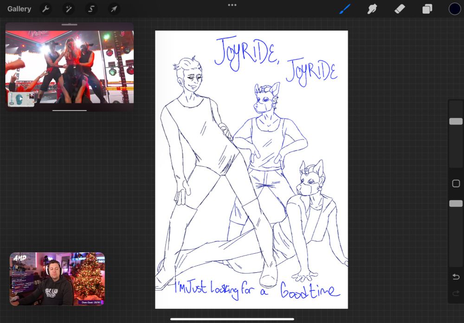
Task: Return to the Gallery
Action: tap(19, 9)
